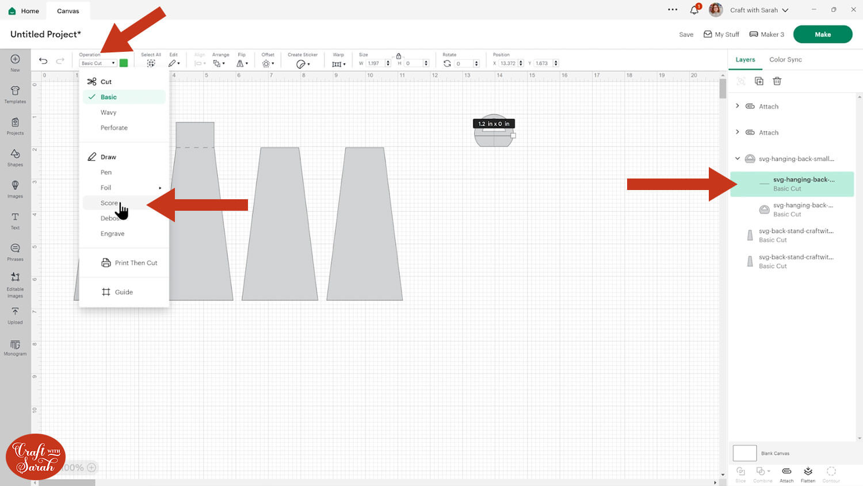Screen dimensions: 863x486
Task: Click the Flatten icon below the Layers panel
Action: pyautogui.click(x=808, y=473)
